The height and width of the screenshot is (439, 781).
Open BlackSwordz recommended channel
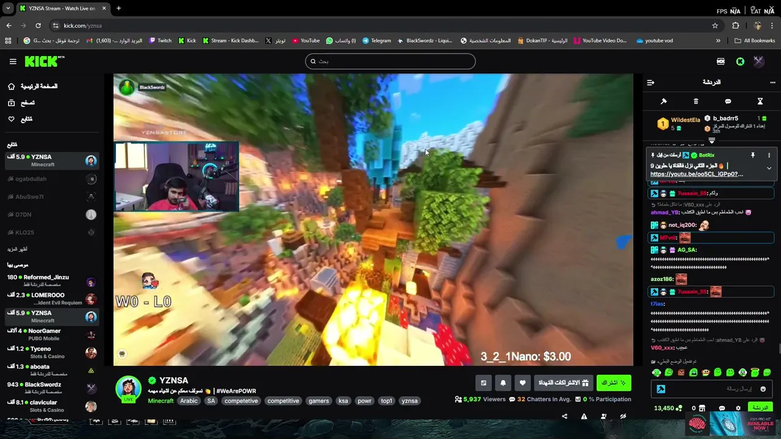(52, 388)
